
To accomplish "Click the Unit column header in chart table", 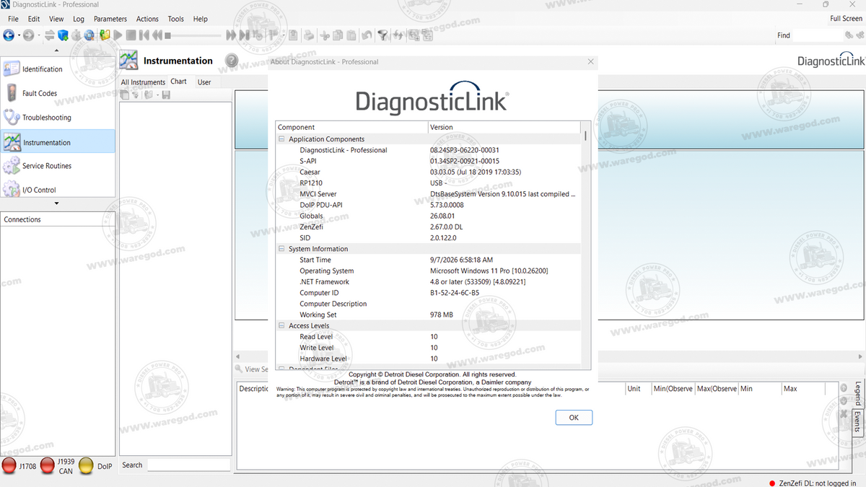I will coord(638,389).
